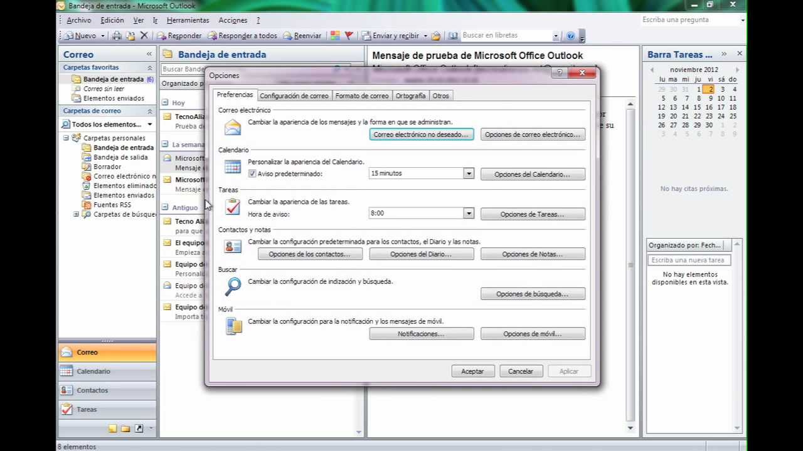Click the colored Categorize squares icon

click(335, 36)
